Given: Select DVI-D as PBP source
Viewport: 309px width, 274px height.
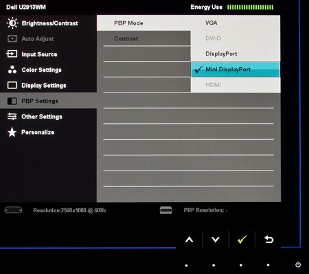Looking at the screenshot, I should click(x=236, y=38).
